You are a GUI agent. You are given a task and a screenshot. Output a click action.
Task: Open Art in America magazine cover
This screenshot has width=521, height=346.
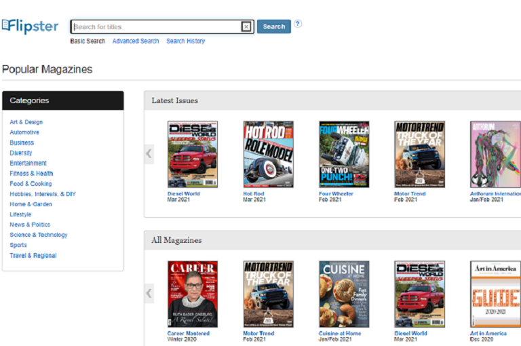coord(495,294)
